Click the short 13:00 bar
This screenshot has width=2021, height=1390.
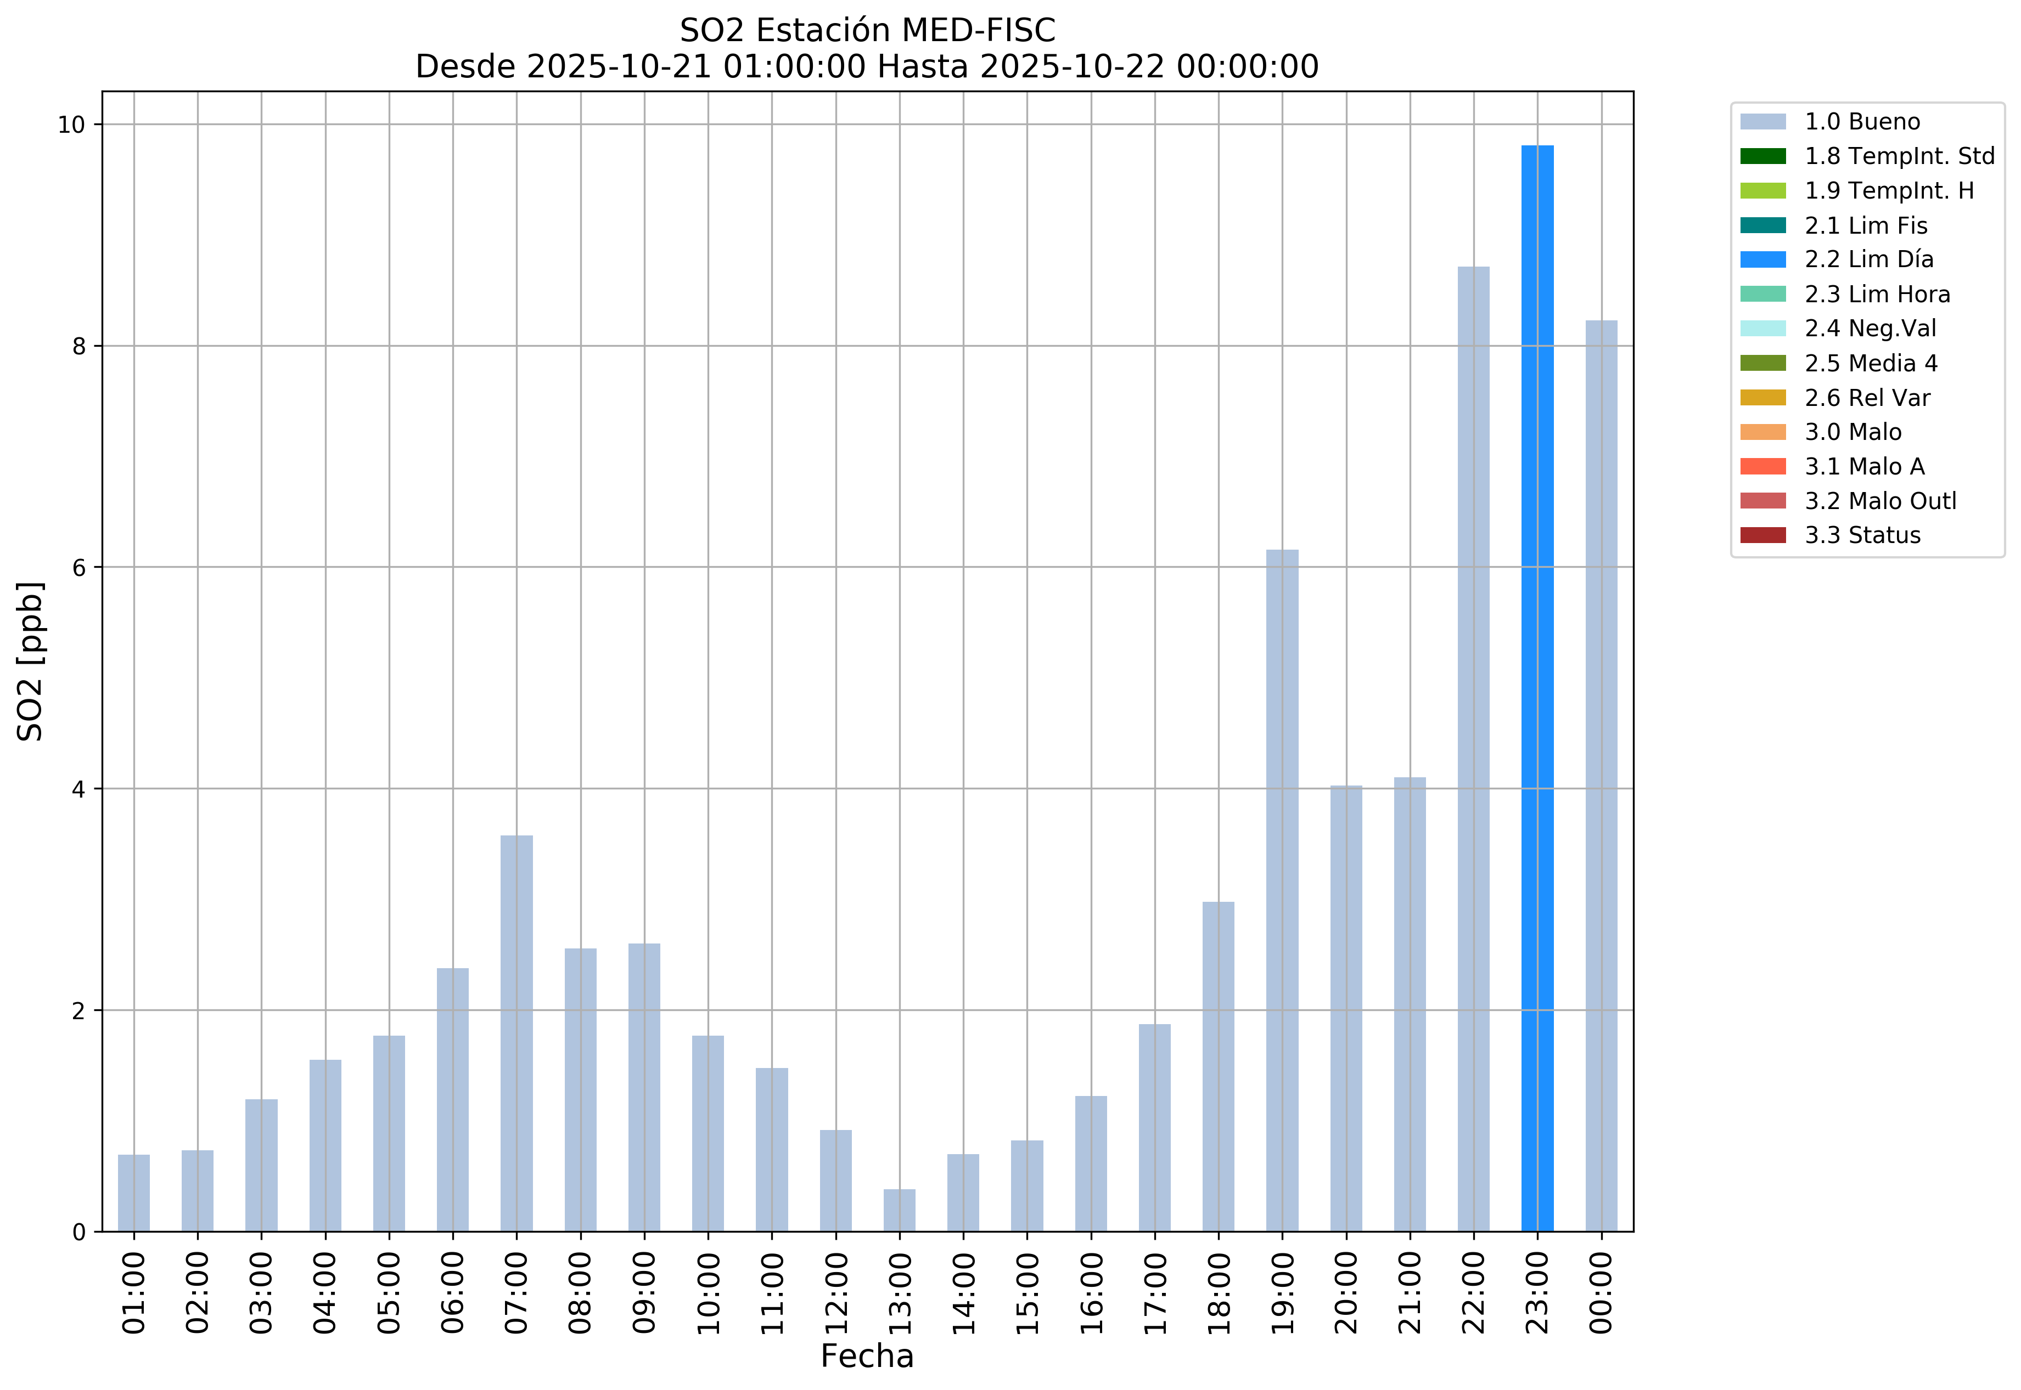click(x=900, y=1210)
